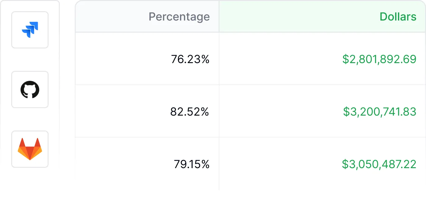Select the $3,050,487.22 dollar cell
This screenshot has width=426, height=220.
(x=379, y=164)
